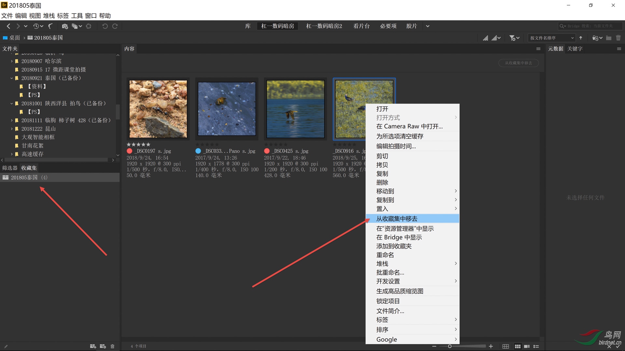This screenshot has width=625, height=351.
Task: Click the new smart collection icon
Action: [103, 346]
